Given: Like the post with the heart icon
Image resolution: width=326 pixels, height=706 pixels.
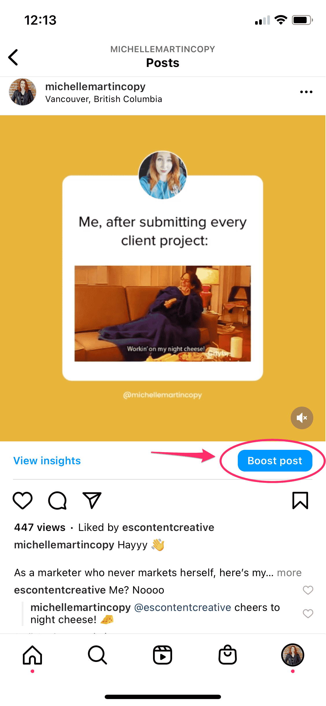Looking at the screenshot, I should point(23,500).
